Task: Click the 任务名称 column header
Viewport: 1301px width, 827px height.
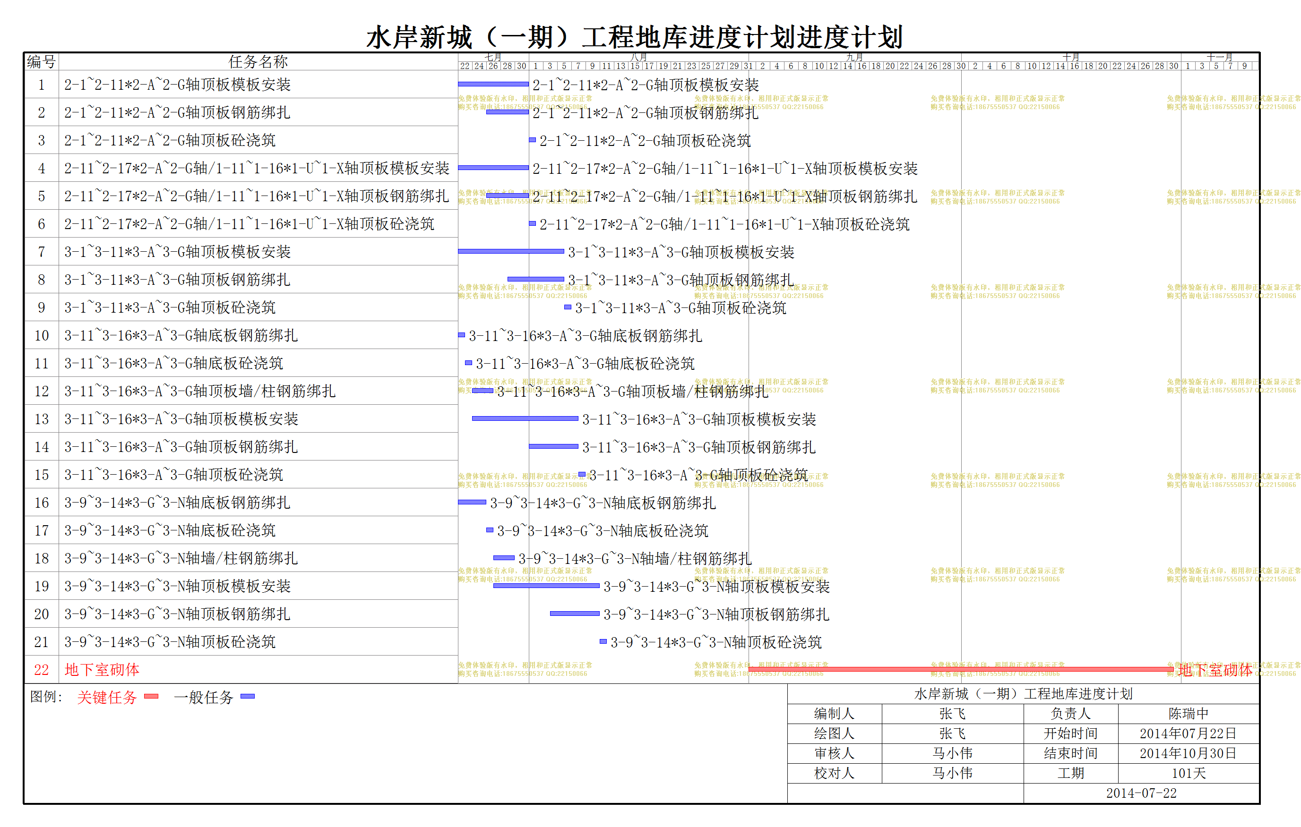Action: 258,61
